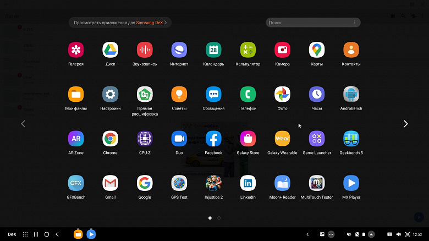Open the Facebook app
The image size is (429, 241).
pos(213,139)
